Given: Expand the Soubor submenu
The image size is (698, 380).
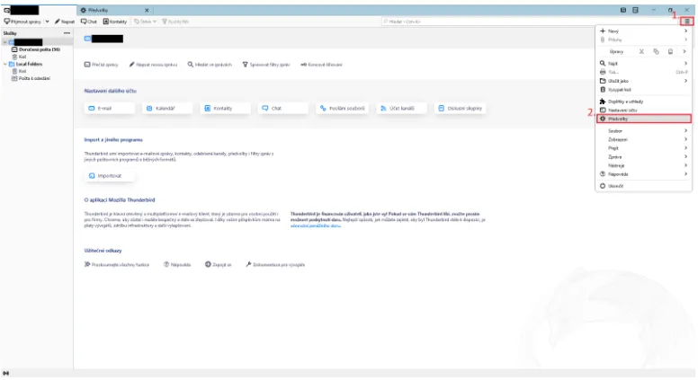Looking at the screenshot, I should pos(644,130).
